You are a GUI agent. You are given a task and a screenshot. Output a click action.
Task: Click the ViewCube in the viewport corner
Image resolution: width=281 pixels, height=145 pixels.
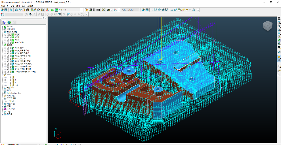(267, 26)
